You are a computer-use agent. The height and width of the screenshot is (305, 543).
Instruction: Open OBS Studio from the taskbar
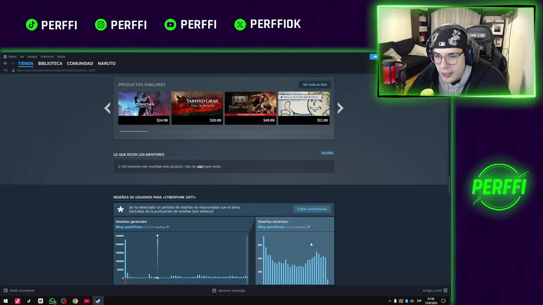64,301
